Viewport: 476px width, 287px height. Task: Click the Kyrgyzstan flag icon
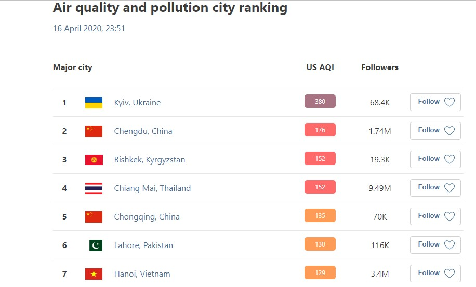click(x=94, y=160)
